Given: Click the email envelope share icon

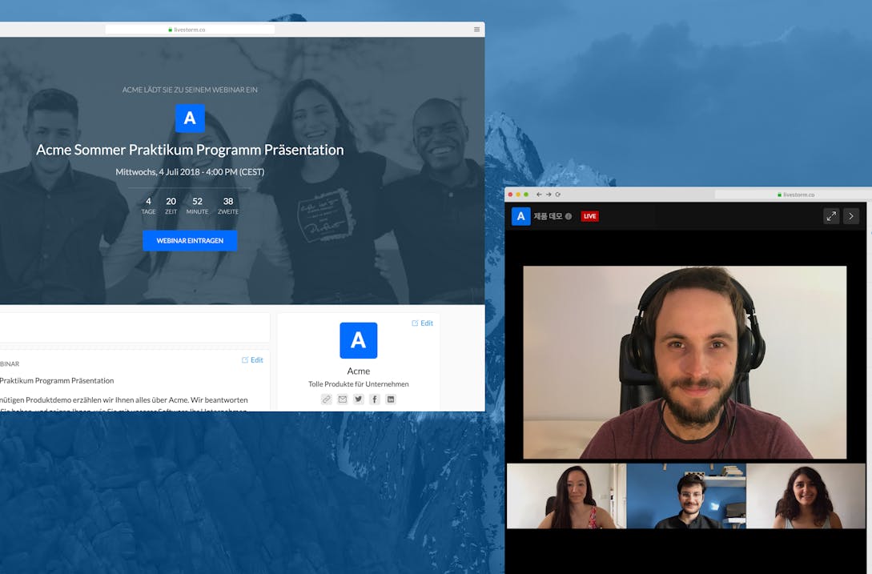Looking at the screenshot, I should pos(343,399).
